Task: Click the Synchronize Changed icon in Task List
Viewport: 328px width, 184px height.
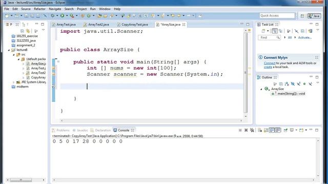Action: (310, 31)
